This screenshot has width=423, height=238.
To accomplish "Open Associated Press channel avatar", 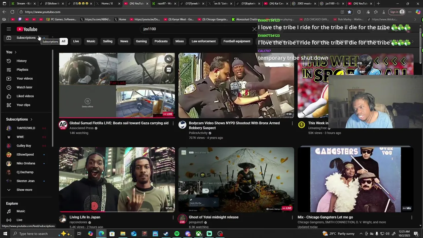I will [63, 125].
